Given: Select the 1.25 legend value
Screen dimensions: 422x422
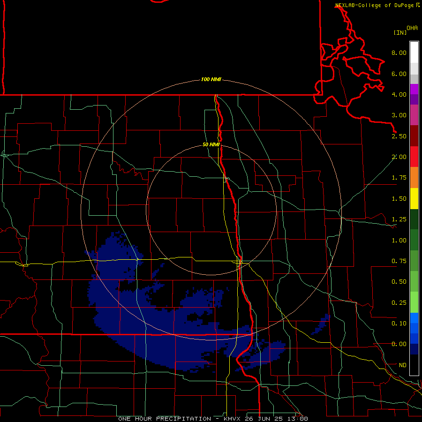Looking at the screenshot, I should [x=399, y=219].
